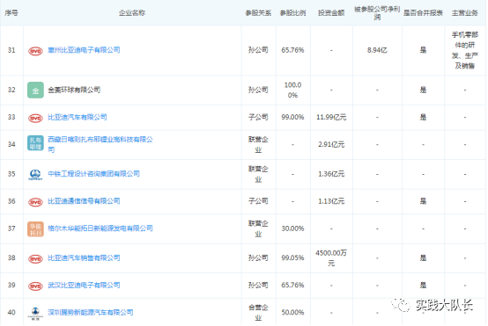This screenshot has width=488, height=326.
Task: Select 孙公司 relation cell in row 38
Action: click(258, 257)
